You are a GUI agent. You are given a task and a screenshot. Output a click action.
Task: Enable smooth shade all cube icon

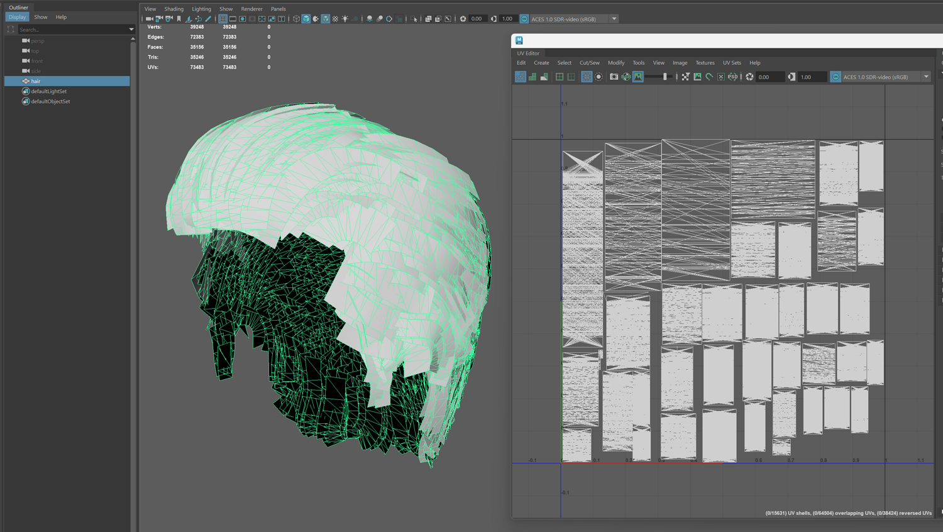306,19
